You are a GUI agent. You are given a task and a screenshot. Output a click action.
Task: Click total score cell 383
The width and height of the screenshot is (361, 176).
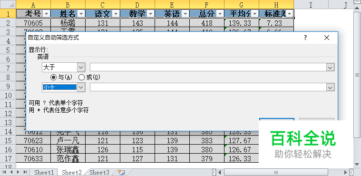(x=207, y=140)
